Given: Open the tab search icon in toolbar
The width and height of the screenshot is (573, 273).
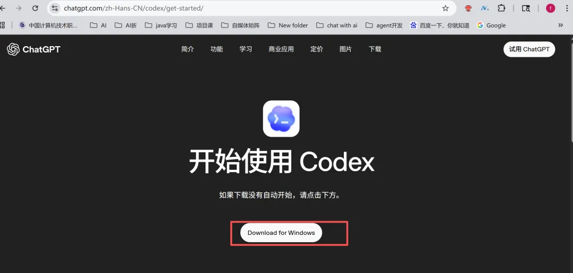Looking at the screenshot, I should (525, 8).
